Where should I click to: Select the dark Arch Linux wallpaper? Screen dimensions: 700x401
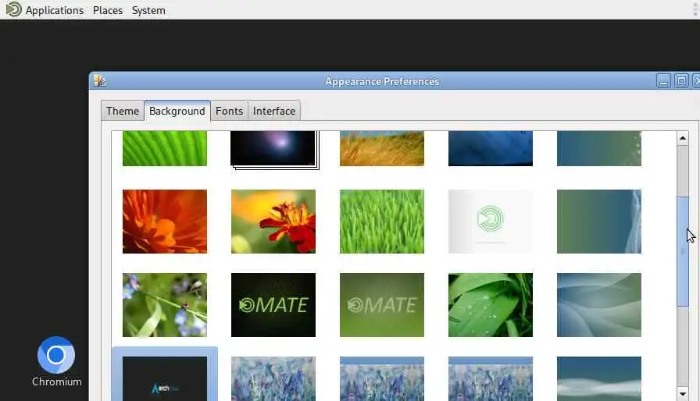[x=165, y=378]
